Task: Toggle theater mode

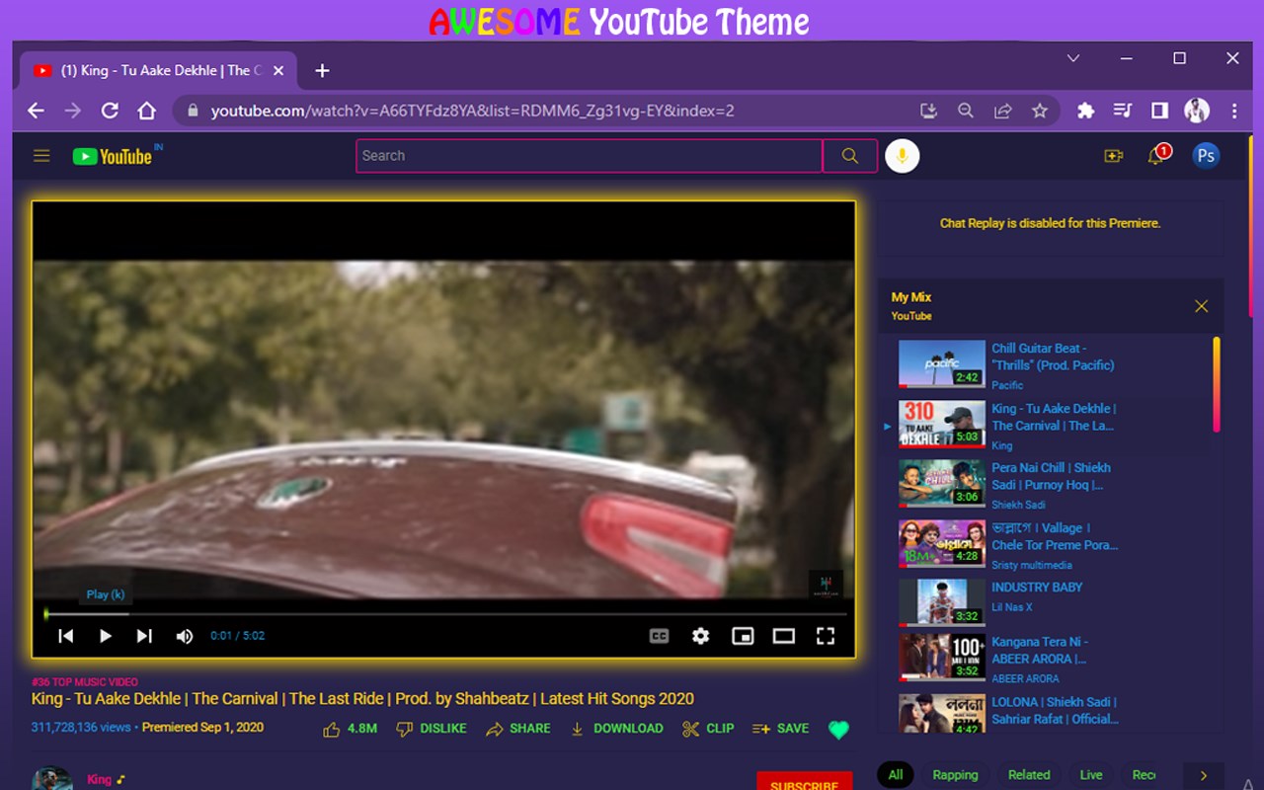Action: click(784, 636)
